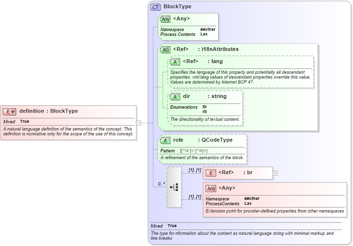This screenshot has height=246, width=353.
Task: Click the 'Process Contents' label in green box
Action: pos(178,34)
